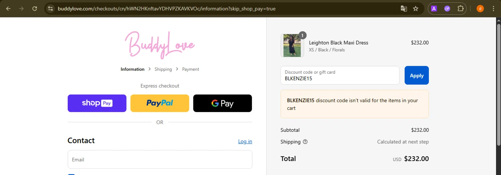The image size is (501, 175).
Task: Bookmark this page with the star
Action: (x=416, y=9)
